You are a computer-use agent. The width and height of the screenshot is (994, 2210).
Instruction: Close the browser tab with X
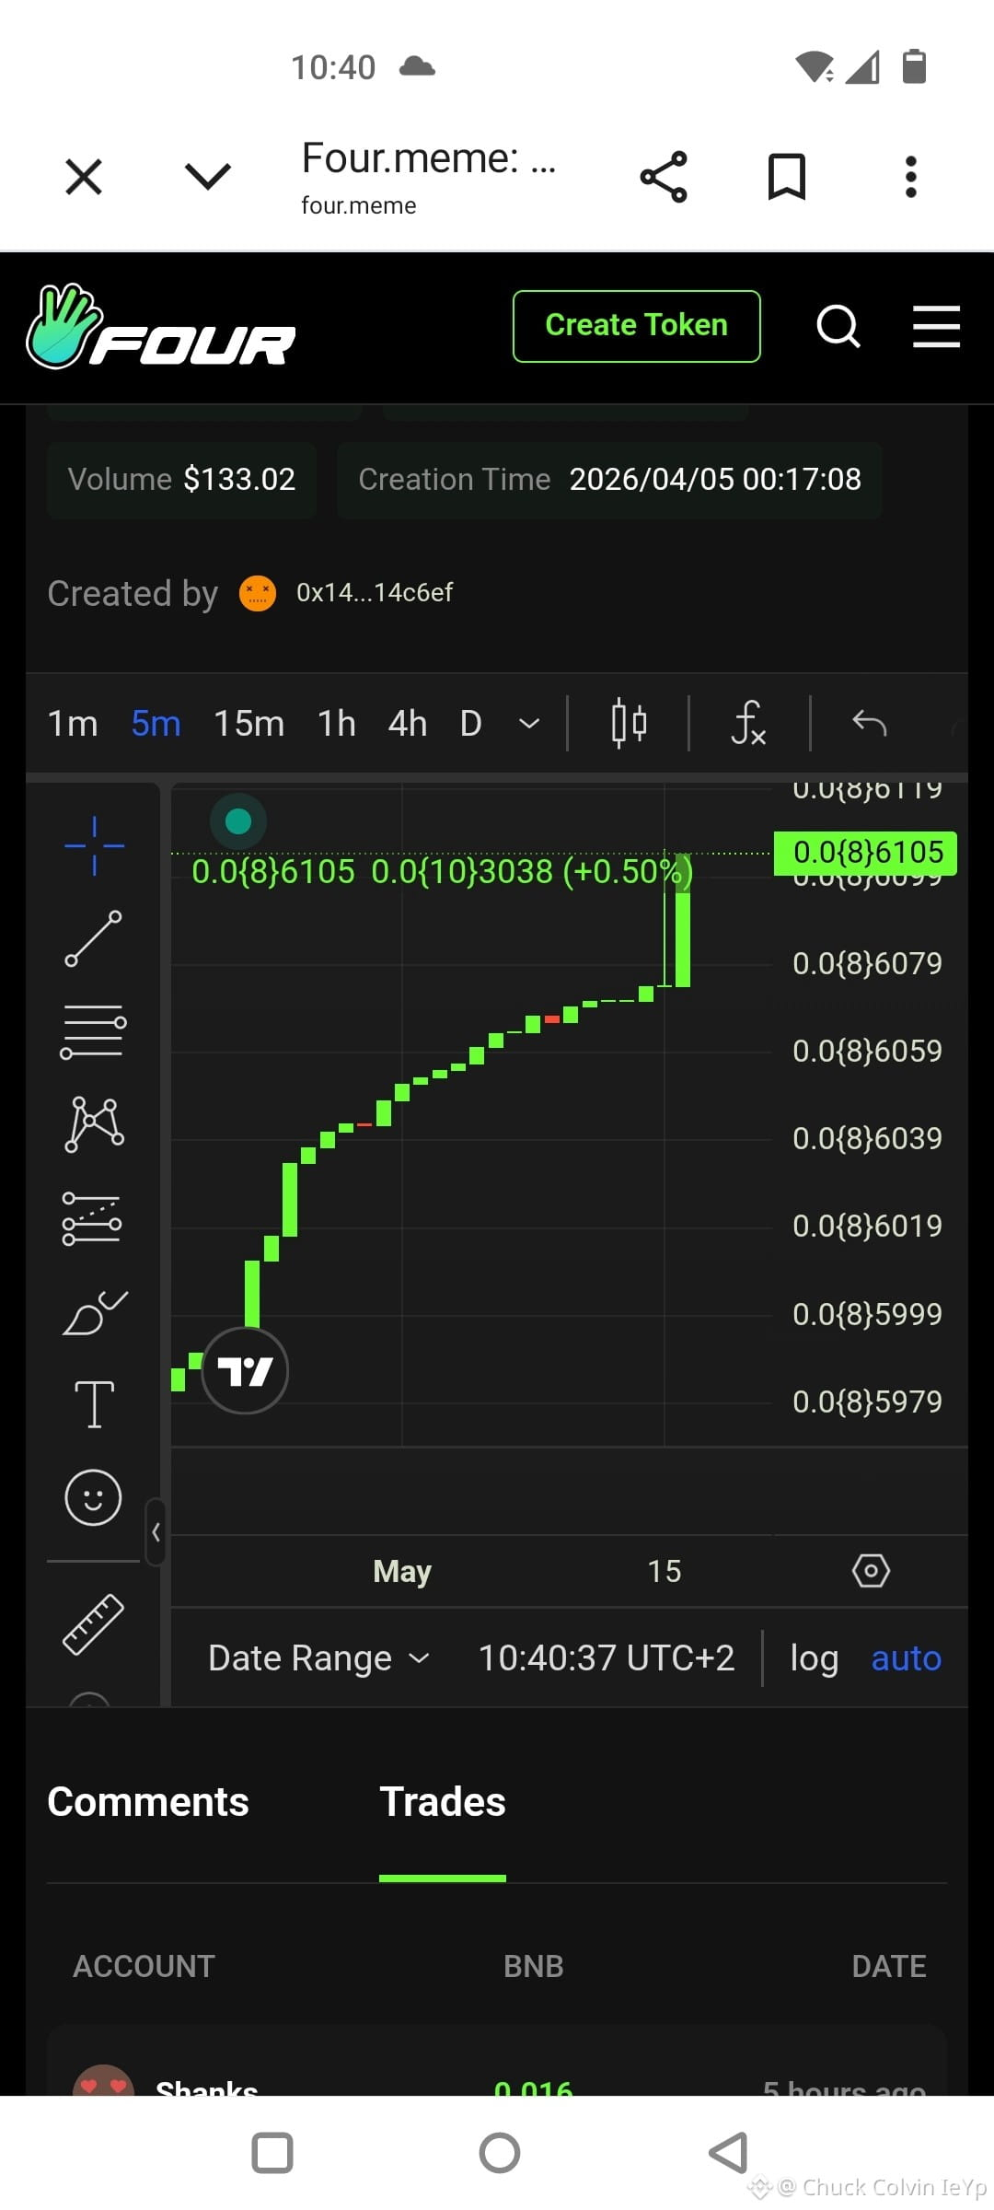(84, 176)
